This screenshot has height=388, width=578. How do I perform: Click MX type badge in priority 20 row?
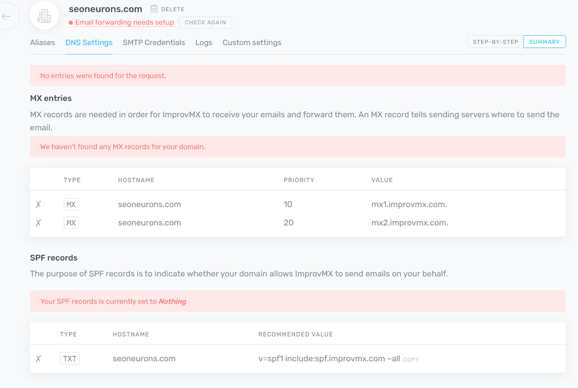click(71, 223)
